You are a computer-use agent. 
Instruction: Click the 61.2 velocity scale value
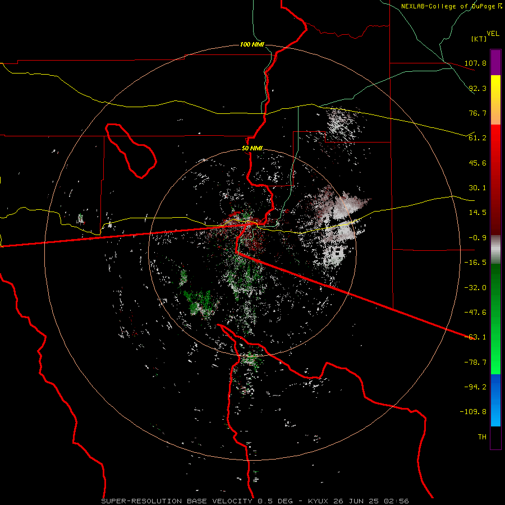click(x=478, y=138)
